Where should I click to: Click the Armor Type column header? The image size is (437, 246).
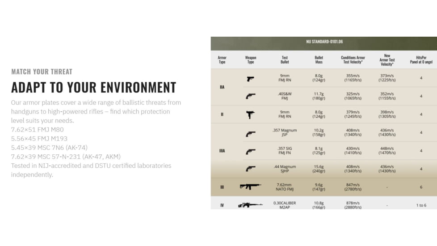222,59
